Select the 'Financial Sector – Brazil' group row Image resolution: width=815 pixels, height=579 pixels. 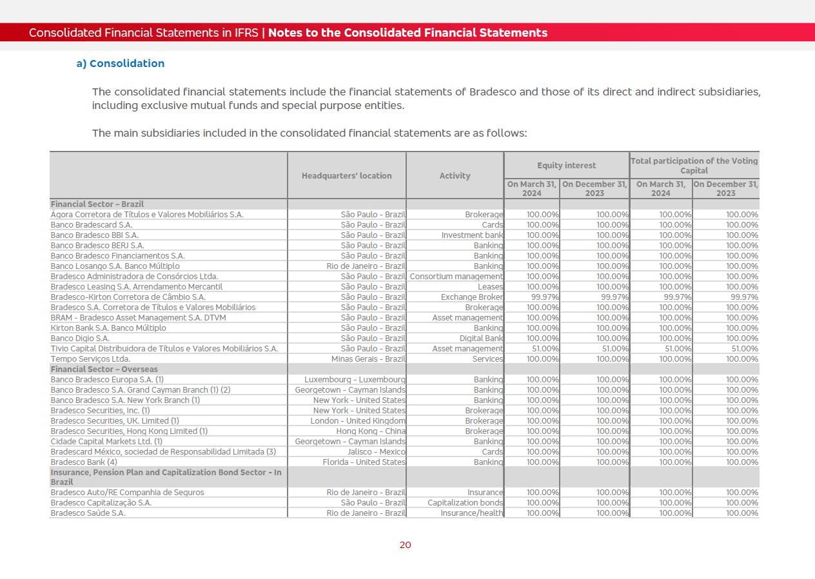coord(97,204)
